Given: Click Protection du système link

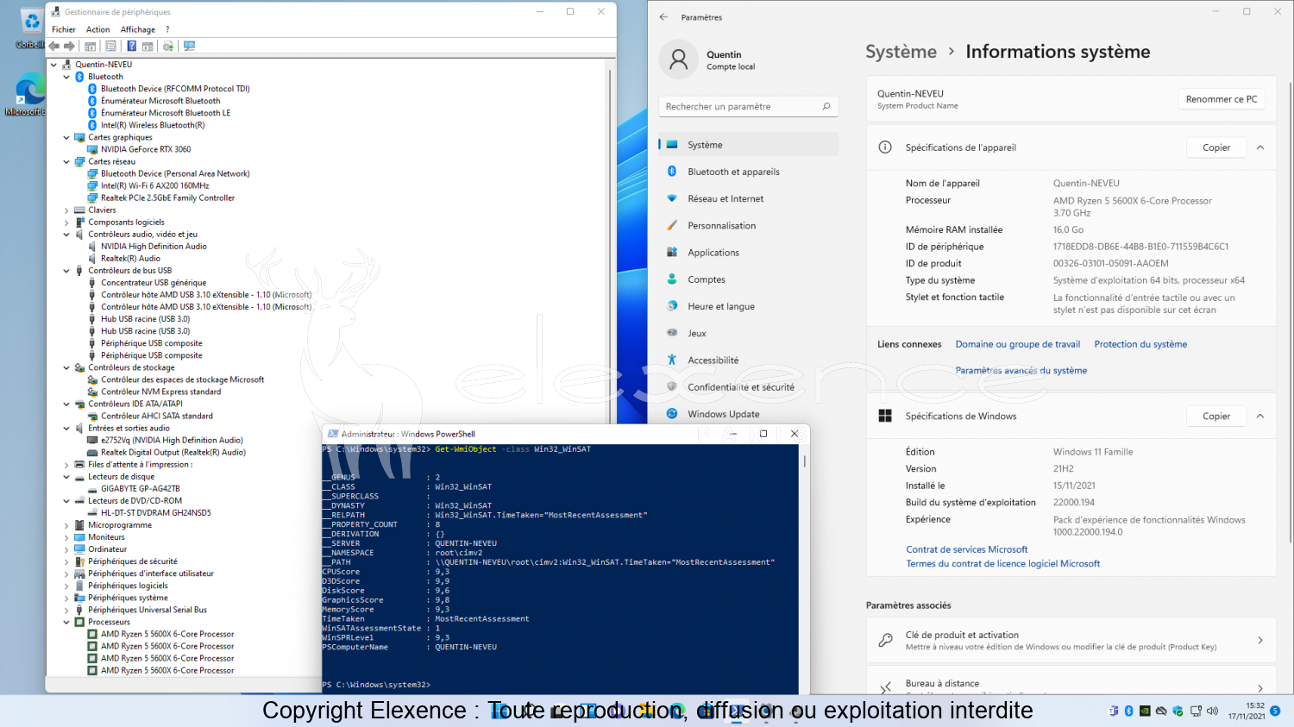Looking at the screenshot, I should coord(1140,344).
